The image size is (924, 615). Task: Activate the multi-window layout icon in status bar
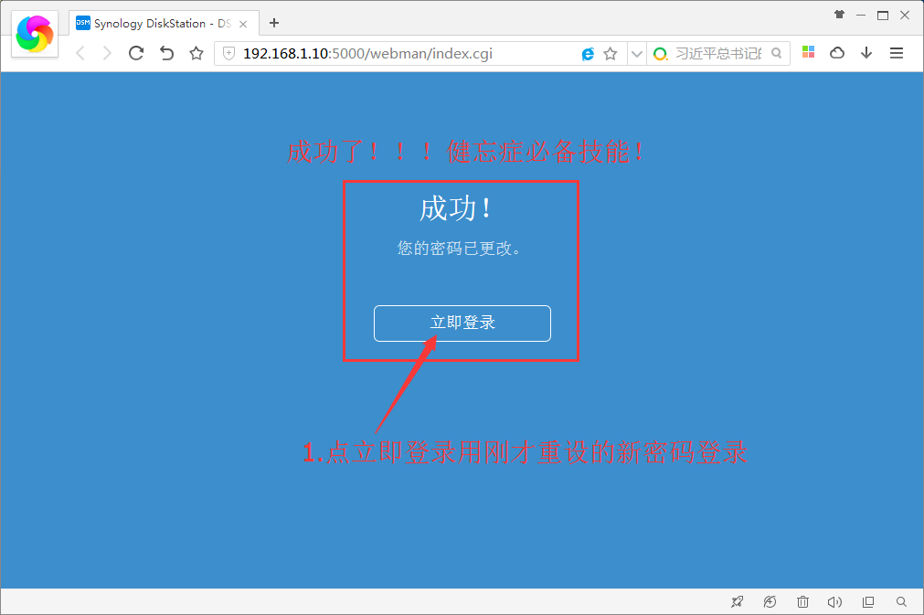(x=868, y=601)
